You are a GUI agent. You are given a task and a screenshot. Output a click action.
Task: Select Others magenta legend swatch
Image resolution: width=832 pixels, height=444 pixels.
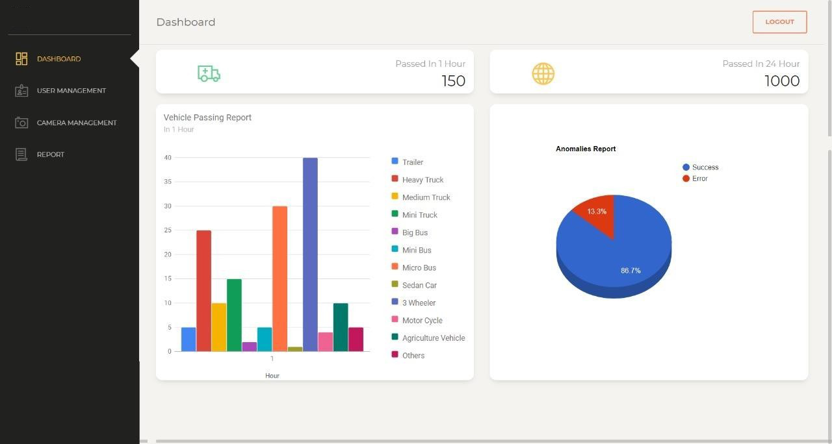click(395, 354)
